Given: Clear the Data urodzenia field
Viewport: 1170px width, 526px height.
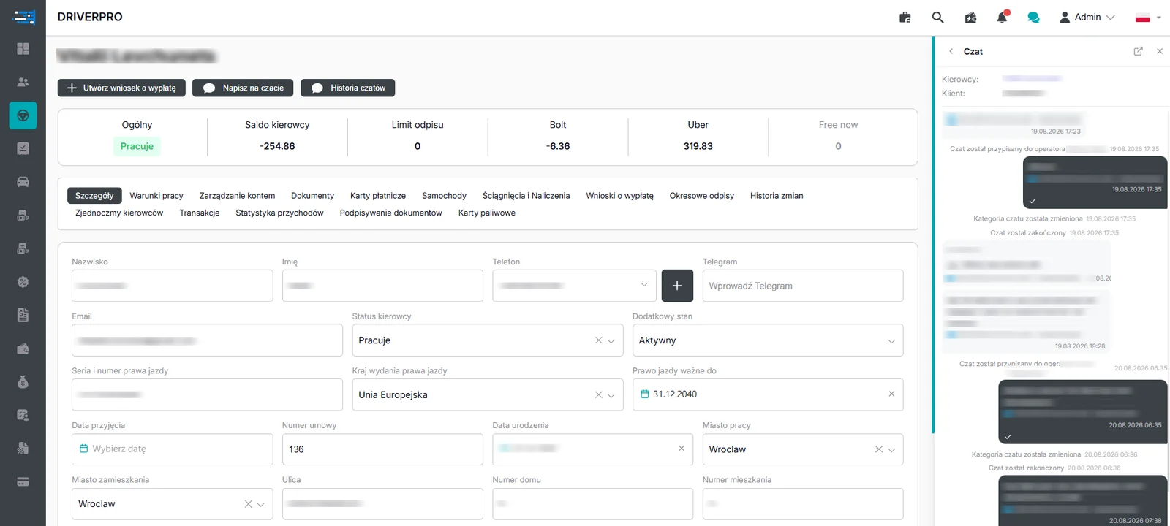Looking at the screenshot, I should [x=682, y=449].
